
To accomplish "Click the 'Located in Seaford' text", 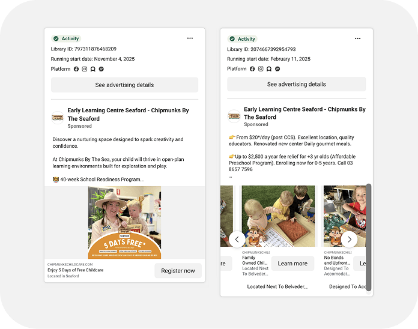I will click(63, 276).
